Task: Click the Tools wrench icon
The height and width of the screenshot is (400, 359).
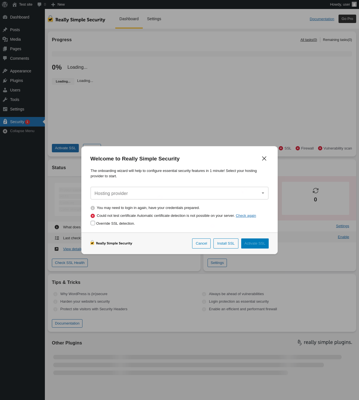Action: pyautogui.click(x=5, y=100)
